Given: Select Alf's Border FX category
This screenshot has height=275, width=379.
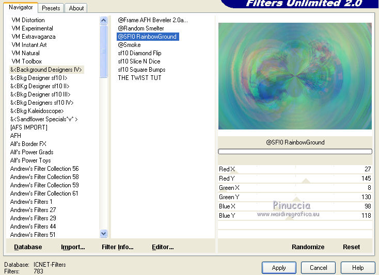Looking at the screenshot, I should (x=28, y=144).
